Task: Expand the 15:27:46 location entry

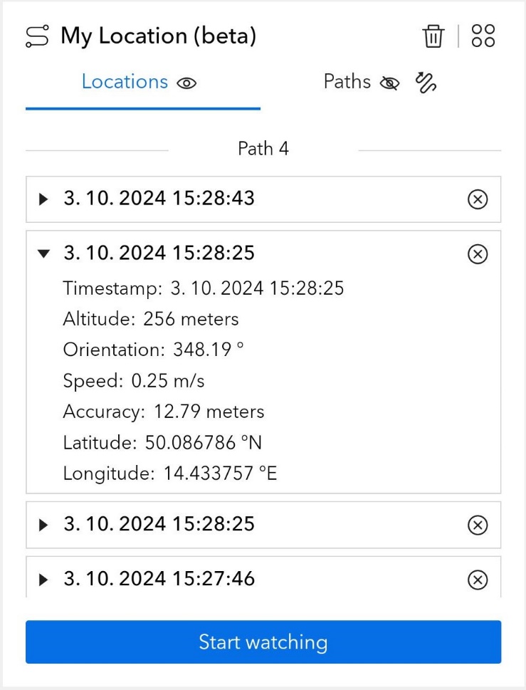Action: click(x=43, y=579)
